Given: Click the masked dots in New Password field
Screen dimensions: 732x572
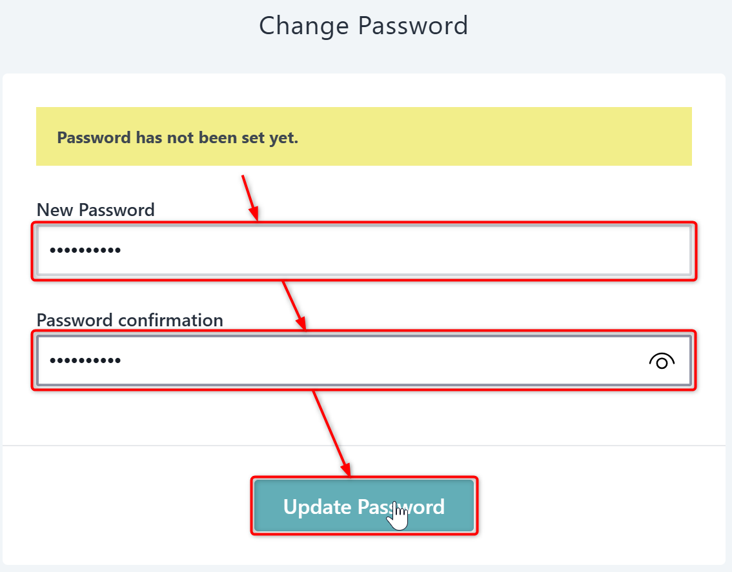Looking at the screenshot, I should pos(85,250).
